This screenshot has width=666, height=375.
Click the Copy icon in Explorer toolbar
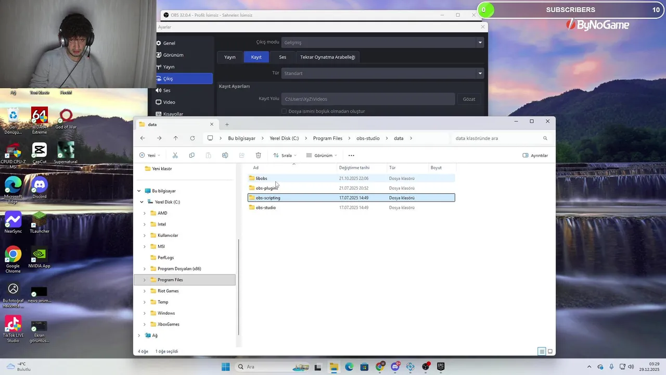pyautogui.click(x=191, y=155)
